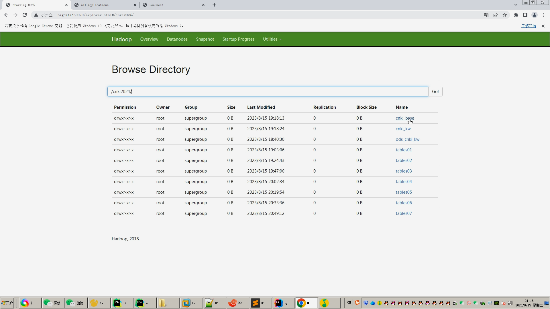Dismiss the Chrome update notification bar
The image size is (550, 309).
pos(543,26)
